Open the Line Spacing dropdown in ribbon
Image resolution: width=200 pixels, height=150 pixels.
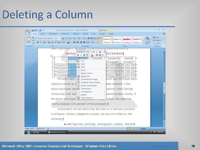click(88, 42)
